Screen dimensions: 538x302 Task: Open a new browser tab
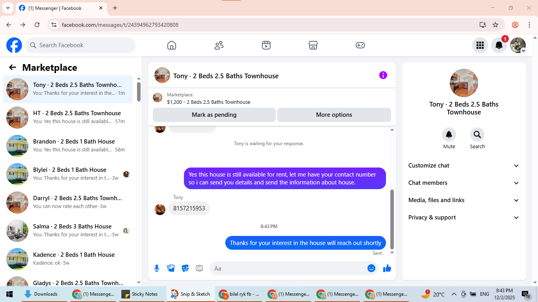(115, 8)
